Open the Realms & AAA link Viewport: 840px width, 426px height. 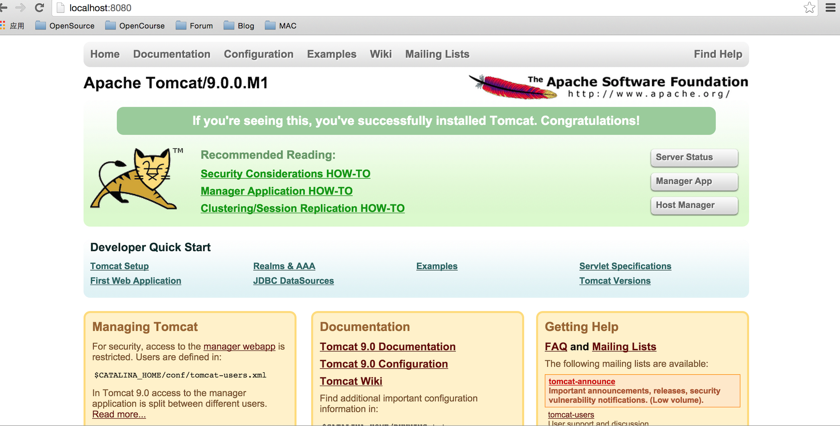284,266
